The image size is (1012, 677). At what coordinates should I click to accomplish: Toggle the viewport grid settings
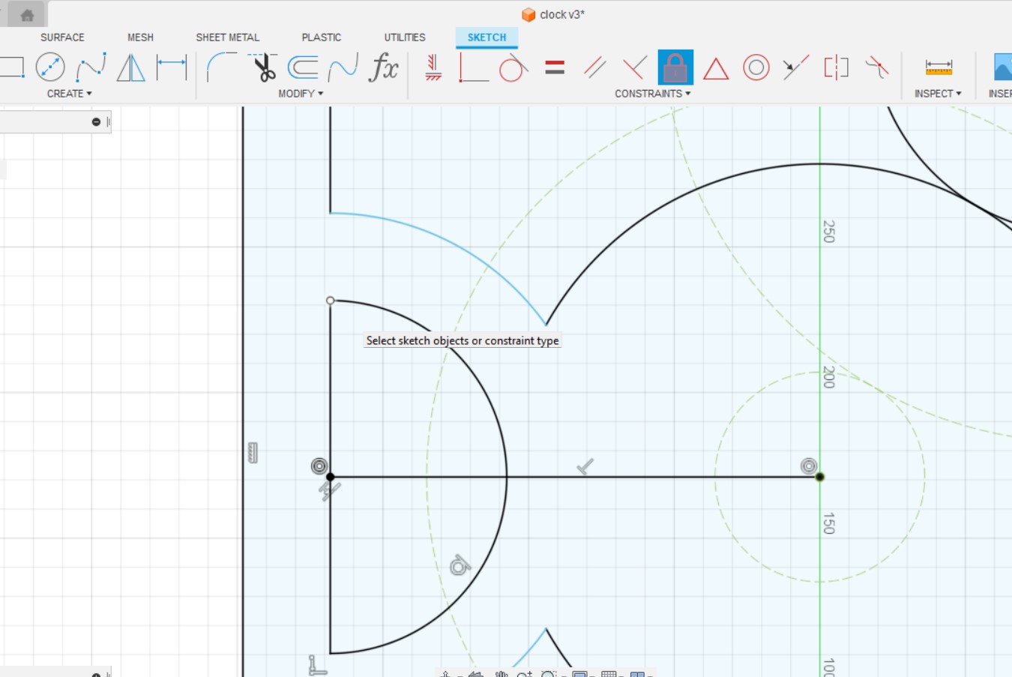coord(608,672)
